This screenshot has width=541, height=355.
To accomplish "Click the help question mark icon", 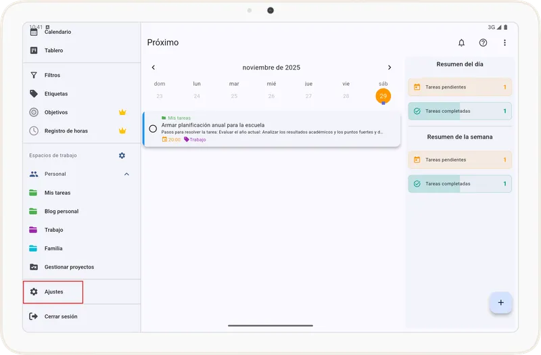I will (x=483, y=43).
